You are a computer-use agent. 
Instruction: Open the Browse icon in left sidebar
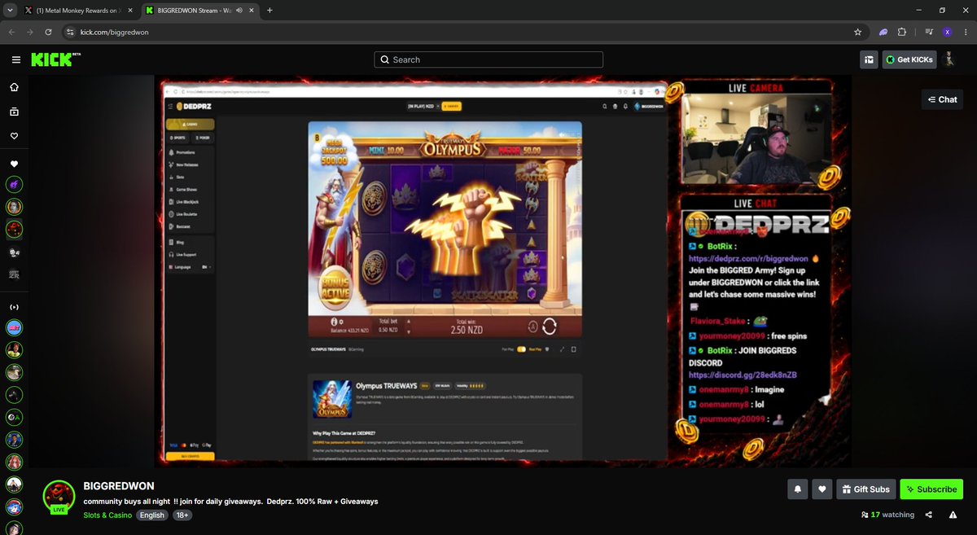pos(14,112)
